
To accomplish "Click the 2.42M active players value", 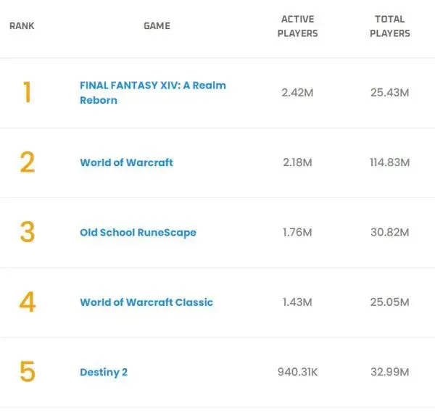I will coord(297,93).
